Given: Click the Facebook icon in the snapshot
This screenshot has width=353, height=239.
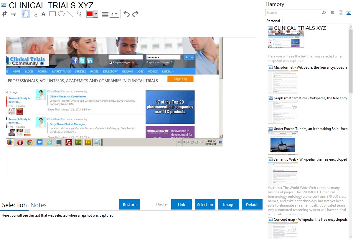Looking at the screenshot, I should [74, 61].
